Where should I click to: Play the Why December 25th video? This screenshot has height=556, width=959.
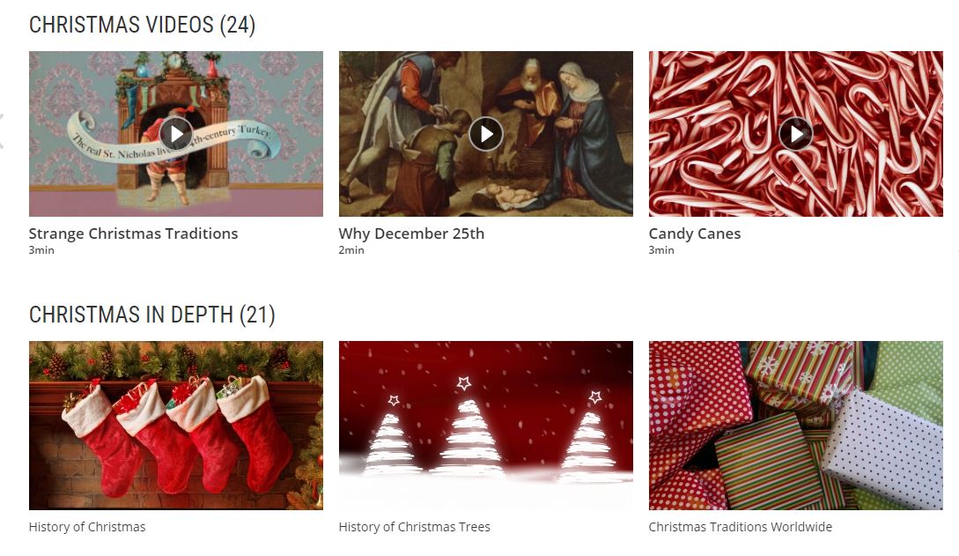[x=486, y=133]
